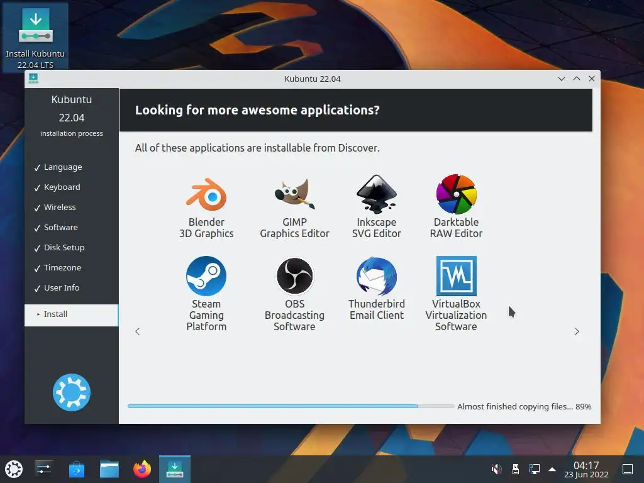Image resolution: width=644 pixels, height=483 pixels.
Task: Open the clock showing 04:17
Action: click(586, 469)
